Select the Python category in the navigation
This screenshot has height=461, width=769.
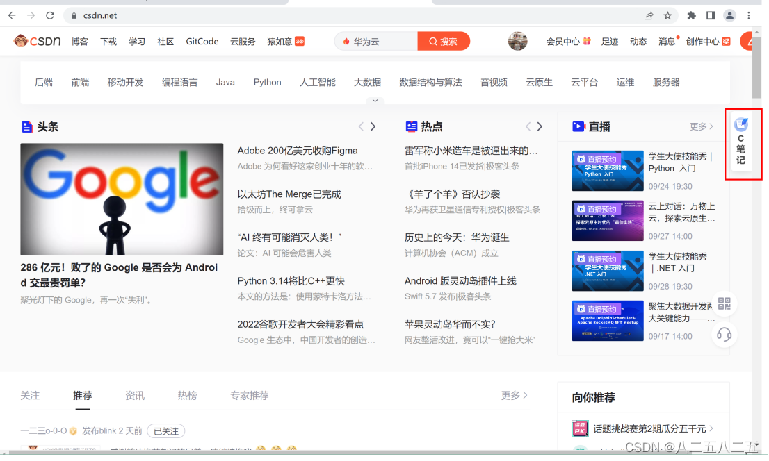[x=267, y=82]
